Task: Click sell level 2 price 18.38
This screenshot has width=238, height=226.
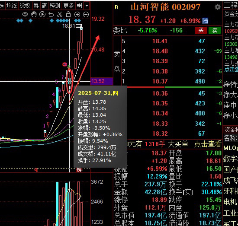Action: (x=160, y=71)
